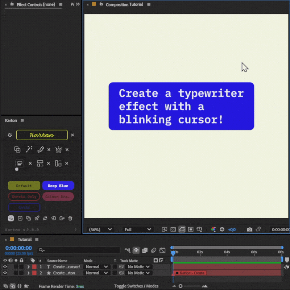This screenshot has height=290, width=290.
Task: Open the Full resolution dropdown
Action: pos(138,229)
